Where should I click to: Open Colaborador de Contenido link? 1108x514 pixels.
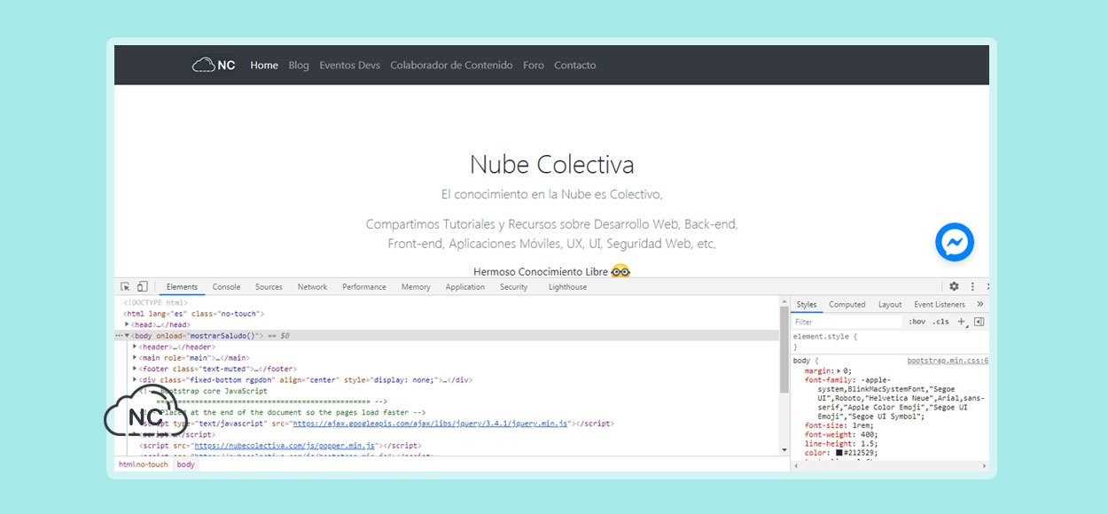coord(451,65)
